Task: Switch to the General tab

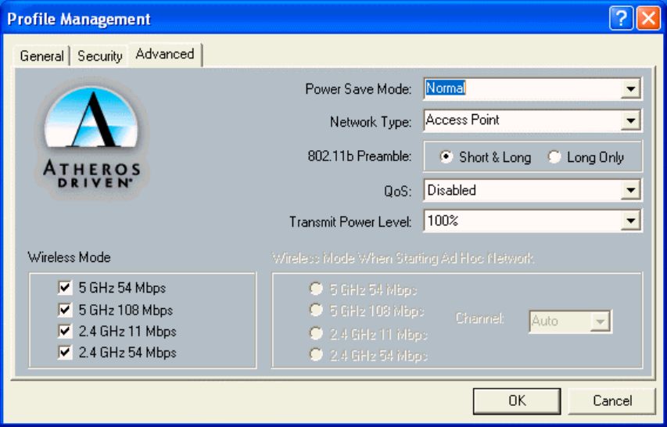Action: click(41, 56)
